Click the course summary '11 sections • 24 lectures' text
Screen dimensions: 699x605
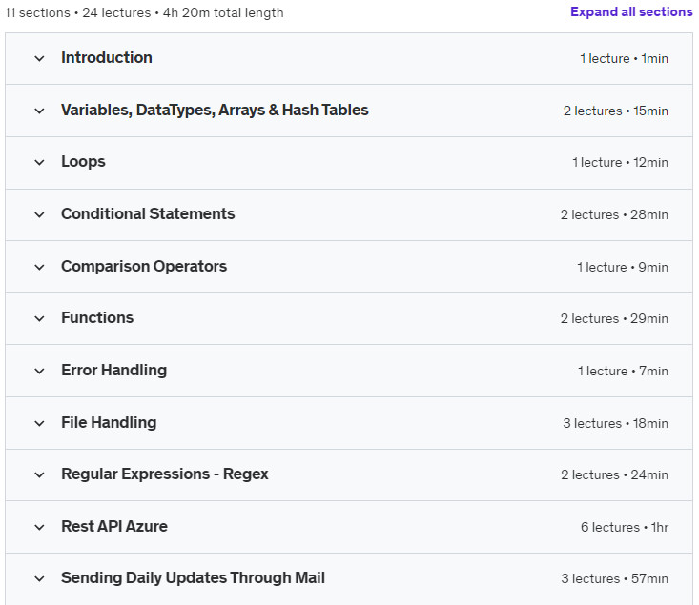tap(77, 13)
